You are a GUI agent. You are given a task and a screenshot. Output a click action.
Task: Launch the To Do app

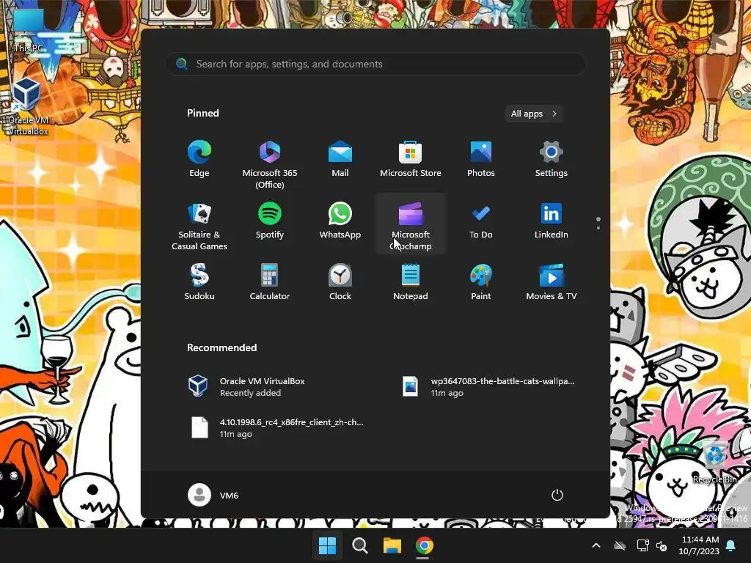point(481,221)
